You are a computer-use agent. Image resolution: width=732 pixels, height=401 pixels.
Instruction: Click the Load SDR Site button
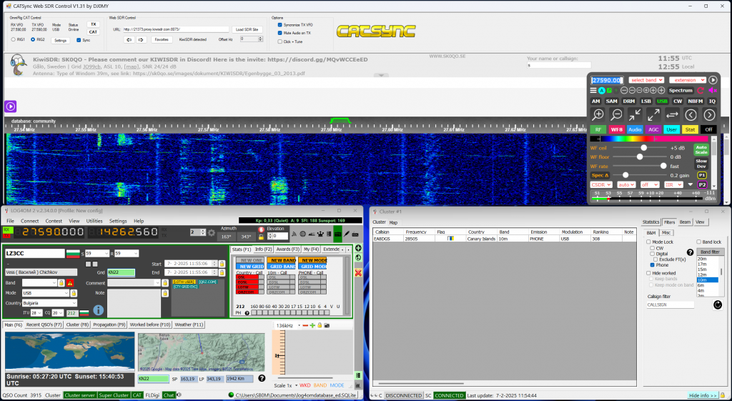[247, 29]
